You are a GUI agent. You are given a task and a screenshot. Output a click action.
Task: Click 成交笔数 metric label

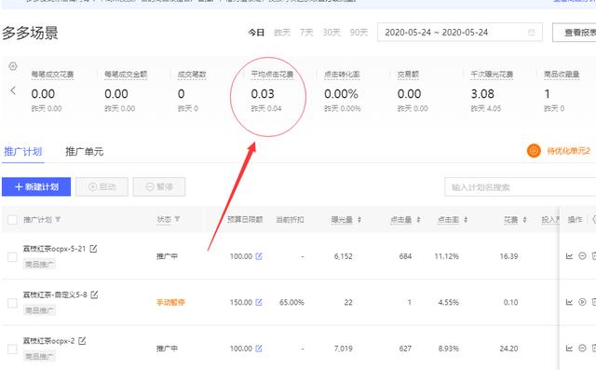pyautogui.click(x=192, y=75)
